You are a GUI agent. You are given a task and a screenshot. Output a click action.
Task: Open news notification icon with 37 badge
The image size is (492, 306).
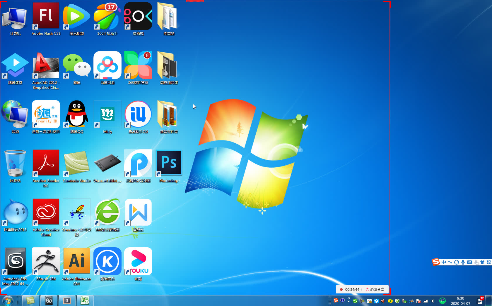[x=480, y=301]
